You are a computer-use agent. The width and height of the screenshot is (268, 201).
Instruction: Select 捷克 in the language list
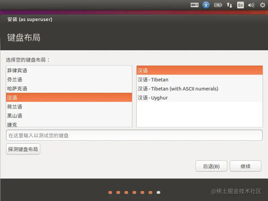(69, 124)
